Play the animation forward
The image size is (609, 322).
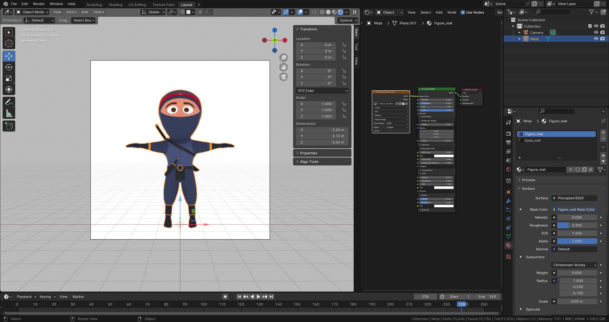(258, 297)
